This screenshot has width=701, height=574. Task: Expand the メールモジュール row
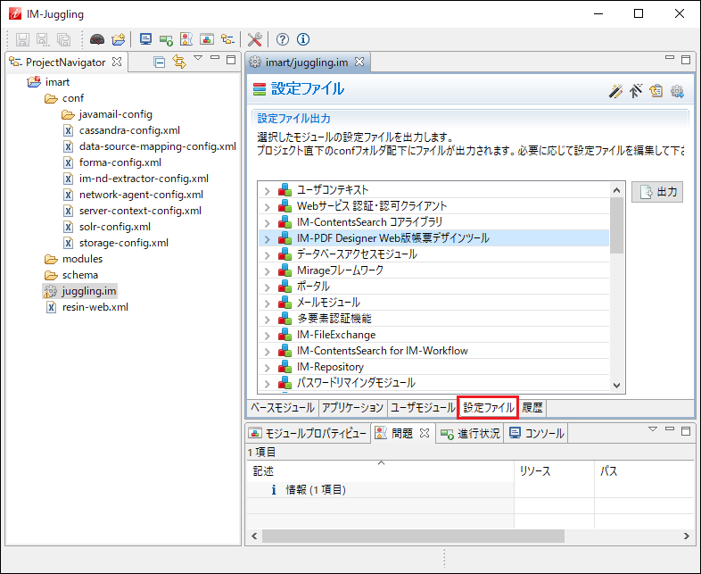point(268,304)
